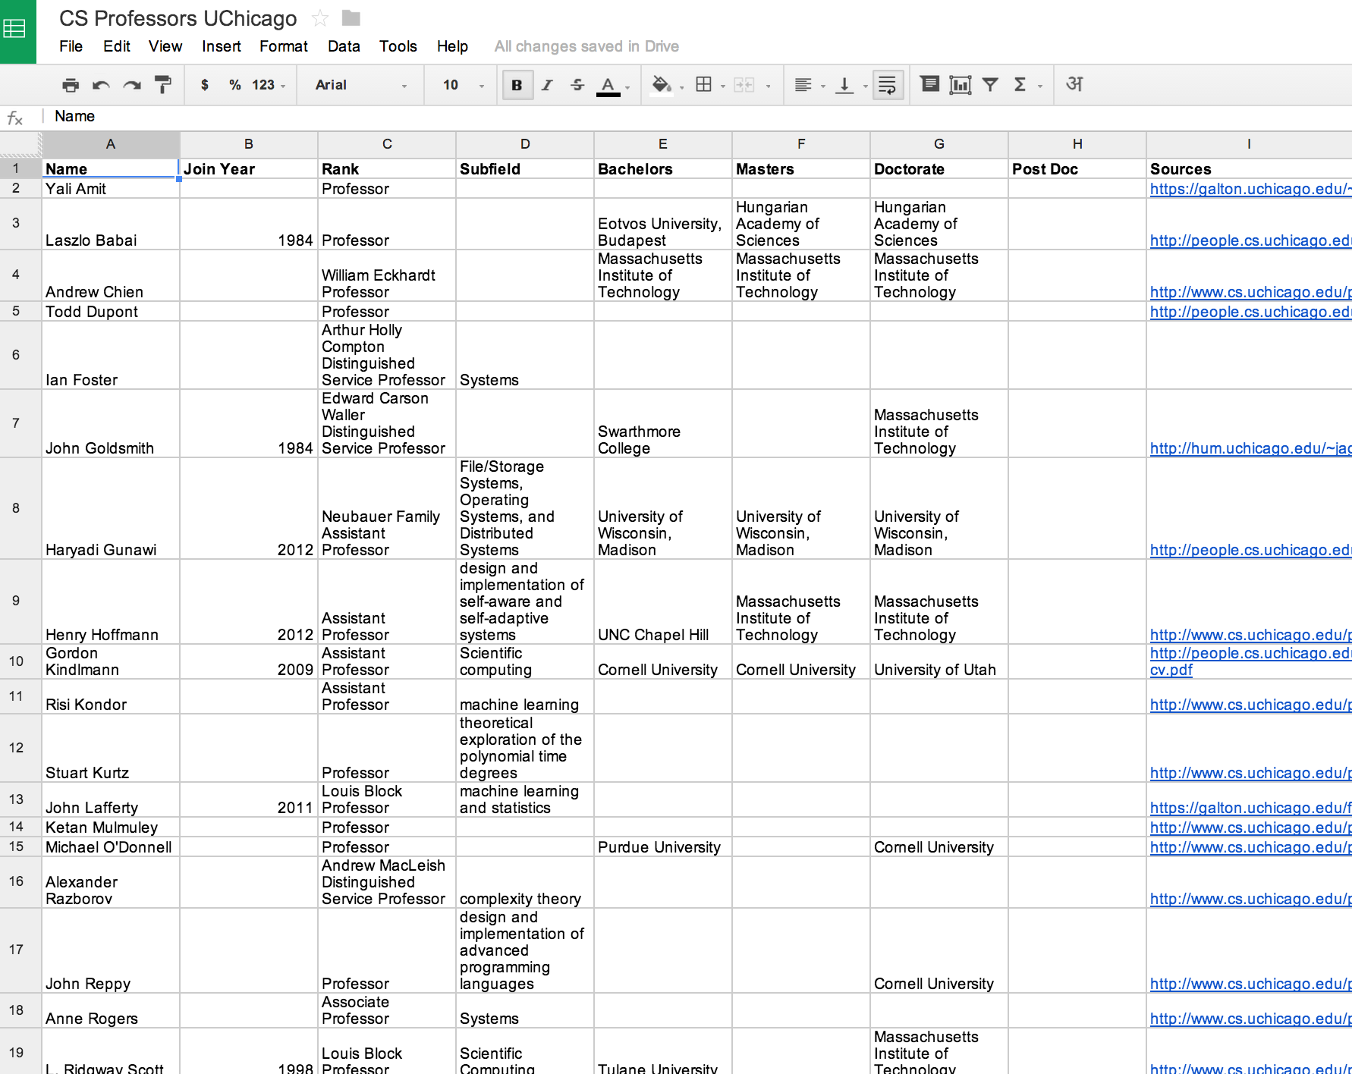
Task: Select the UNC Chapel Hill cell
Action: coord(663,601)
